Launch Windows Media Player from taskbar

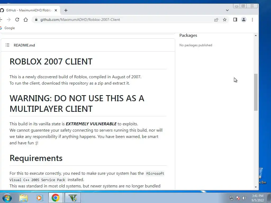tap(39, 198)
